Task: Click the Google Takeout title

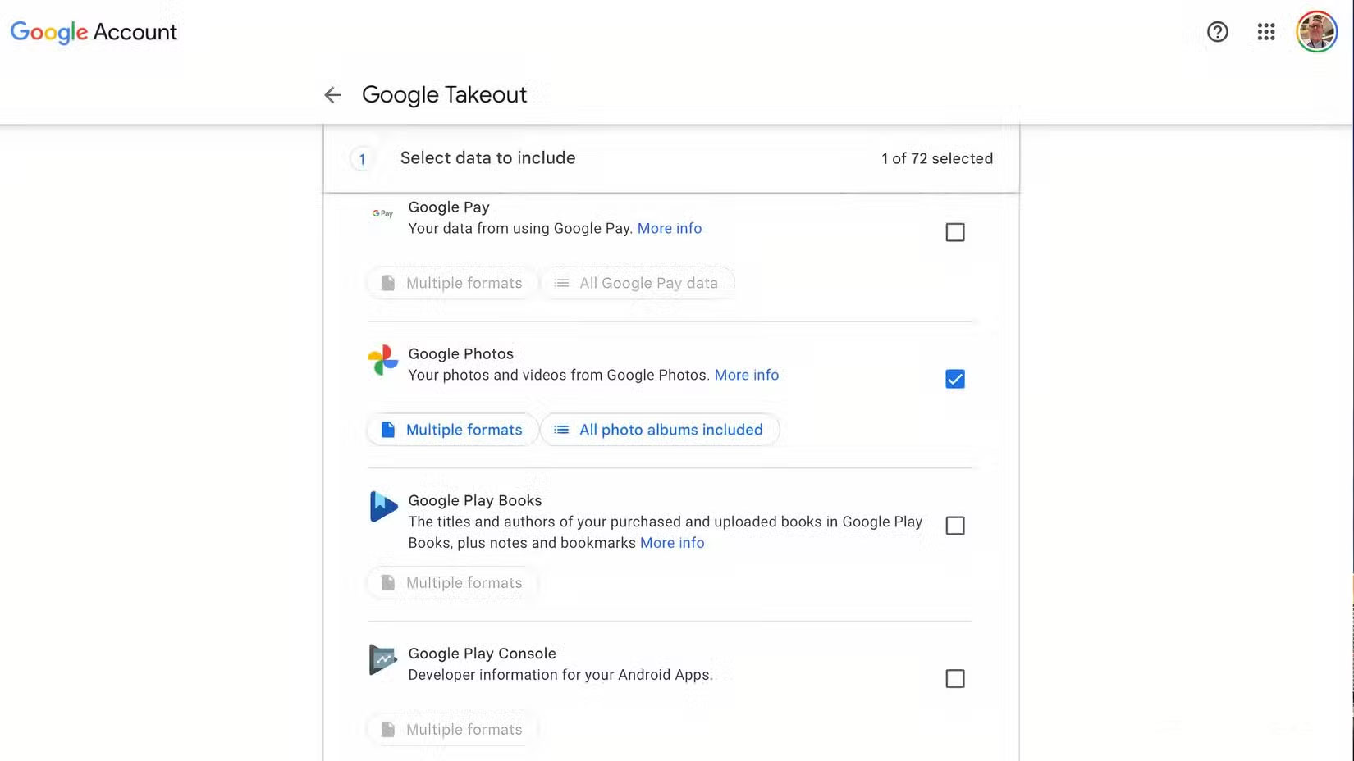Action: tap(444, 94)
